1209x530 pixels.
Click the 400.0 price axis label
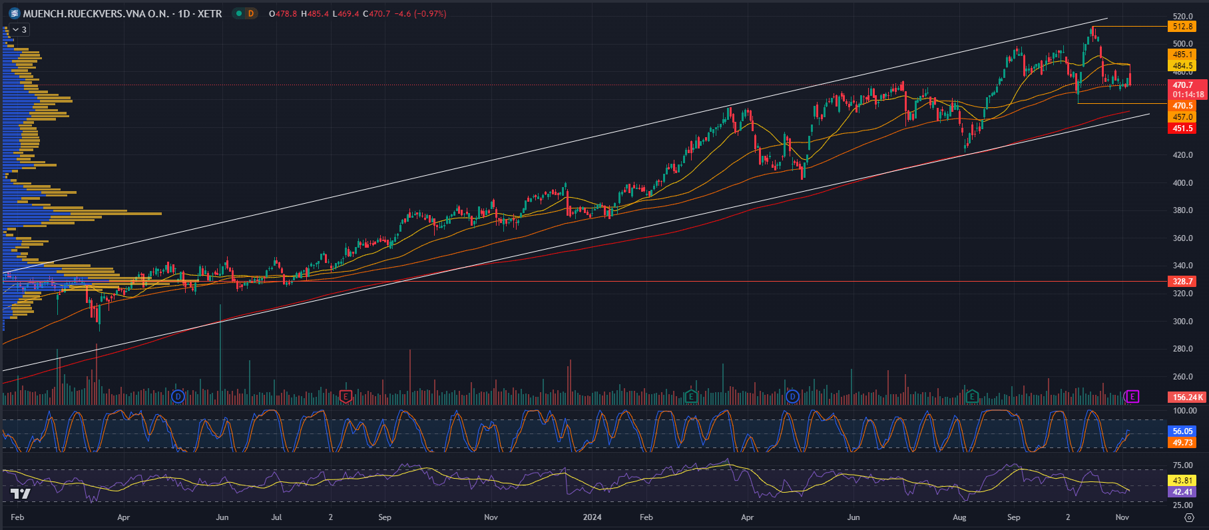[1182, 183]
